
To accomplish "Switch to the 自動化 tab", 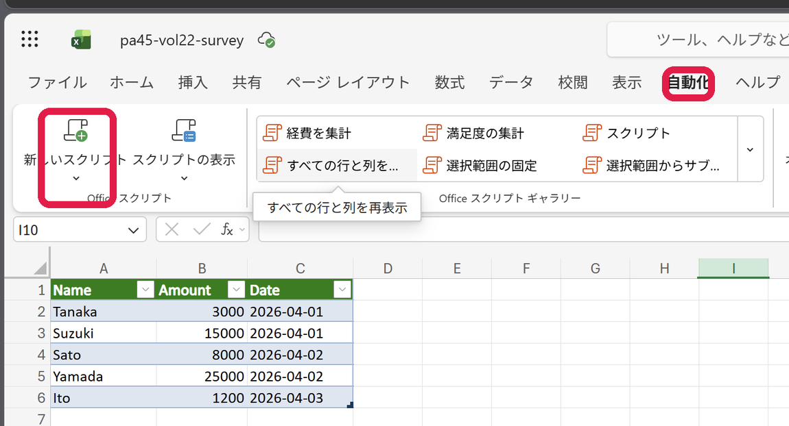I will pos(688,82).
